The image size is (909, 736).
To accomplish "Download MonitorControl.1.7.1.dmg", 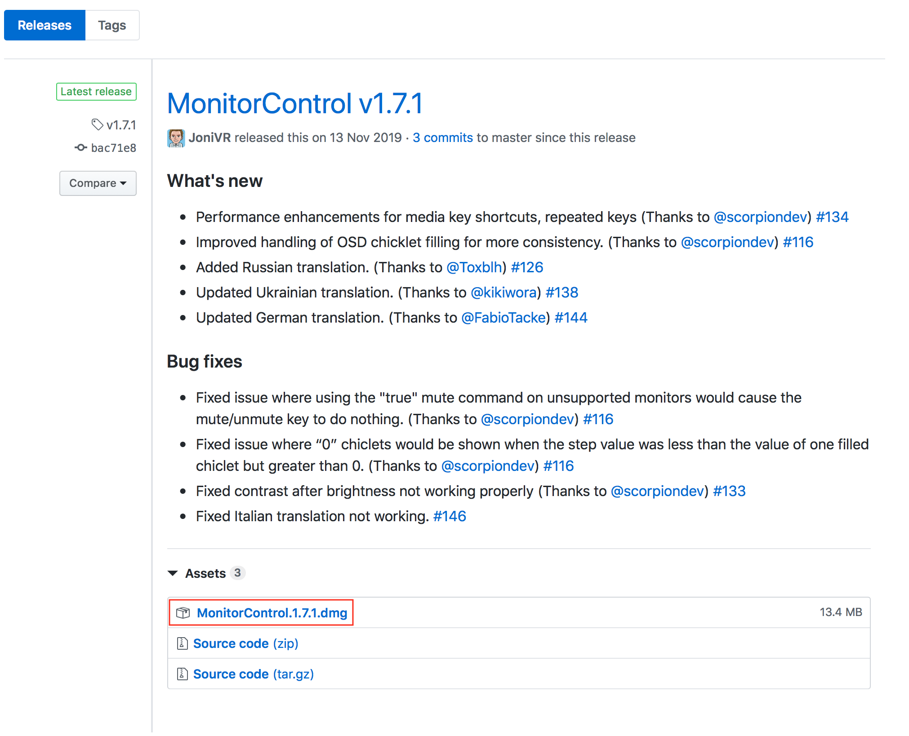I will pos(272,613).
